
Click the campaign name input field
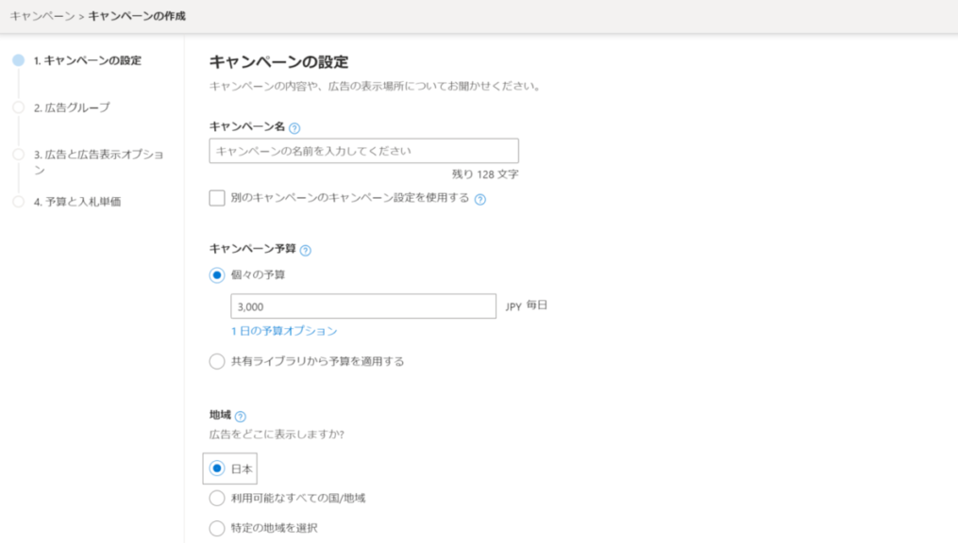(x=363, y=151)
